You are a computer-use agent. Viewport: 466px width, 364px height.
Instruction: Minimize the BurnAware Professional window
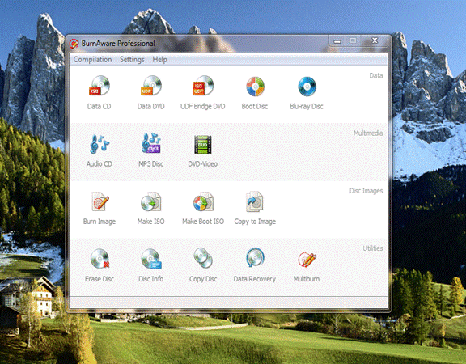(337, 41)
